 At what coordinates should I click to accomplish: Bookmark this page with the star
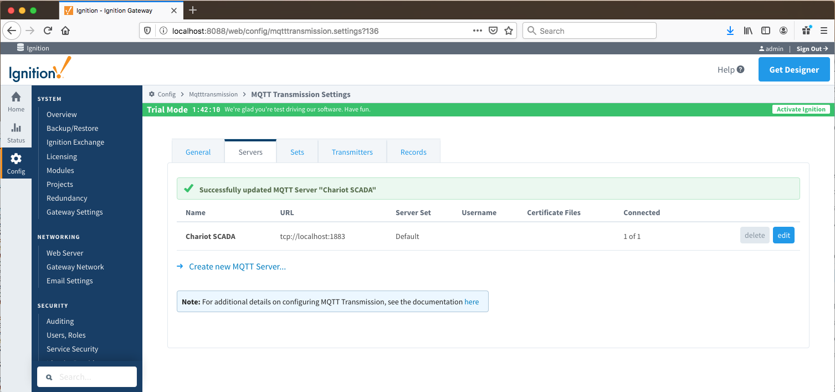tap(509, 31)
